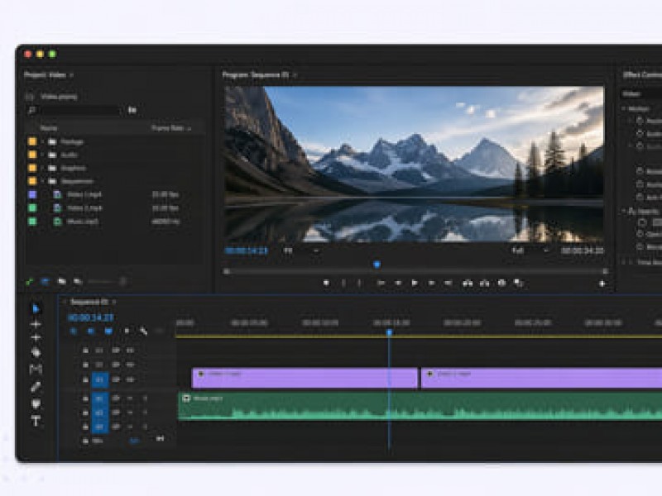662x496 pixels.
Task: Click the Program monitor scrubber playhead
Action: [x=377, y=265]
